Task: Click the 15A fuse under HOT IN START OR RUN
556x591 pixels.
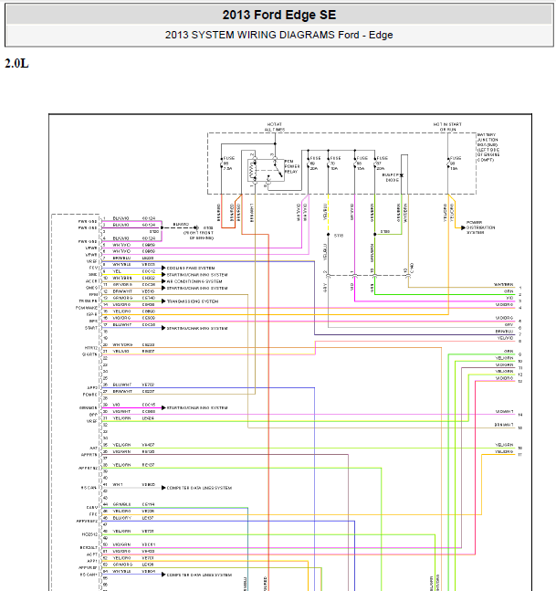Action: 448,164
